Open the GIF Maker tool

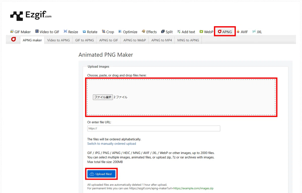point(20,32)
